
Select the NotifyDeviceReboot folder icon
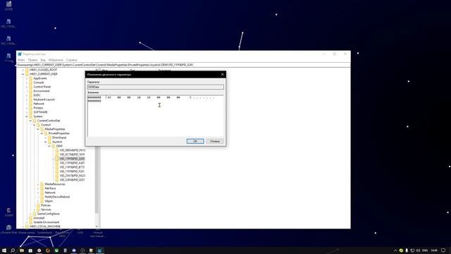click(x=42, y=197)
